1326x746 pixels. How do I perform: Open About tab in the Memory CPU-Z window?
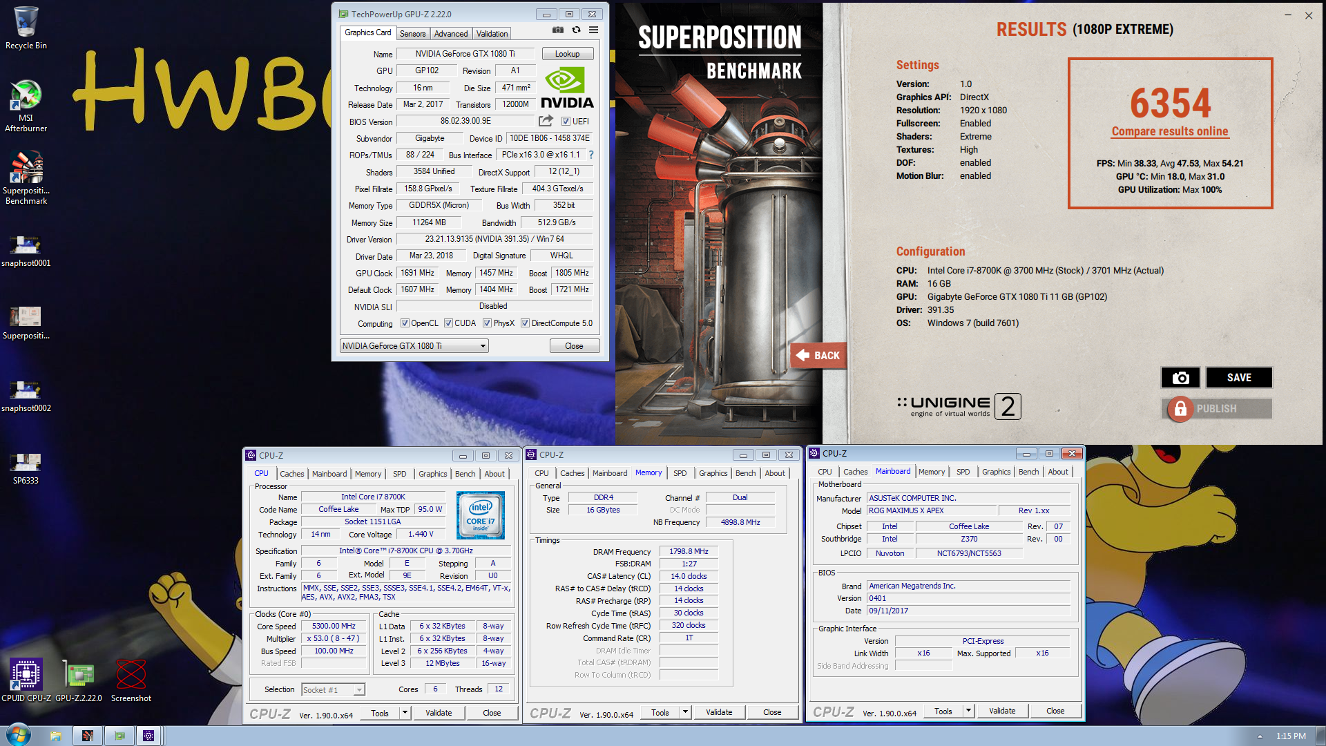(x=775, y=473)
